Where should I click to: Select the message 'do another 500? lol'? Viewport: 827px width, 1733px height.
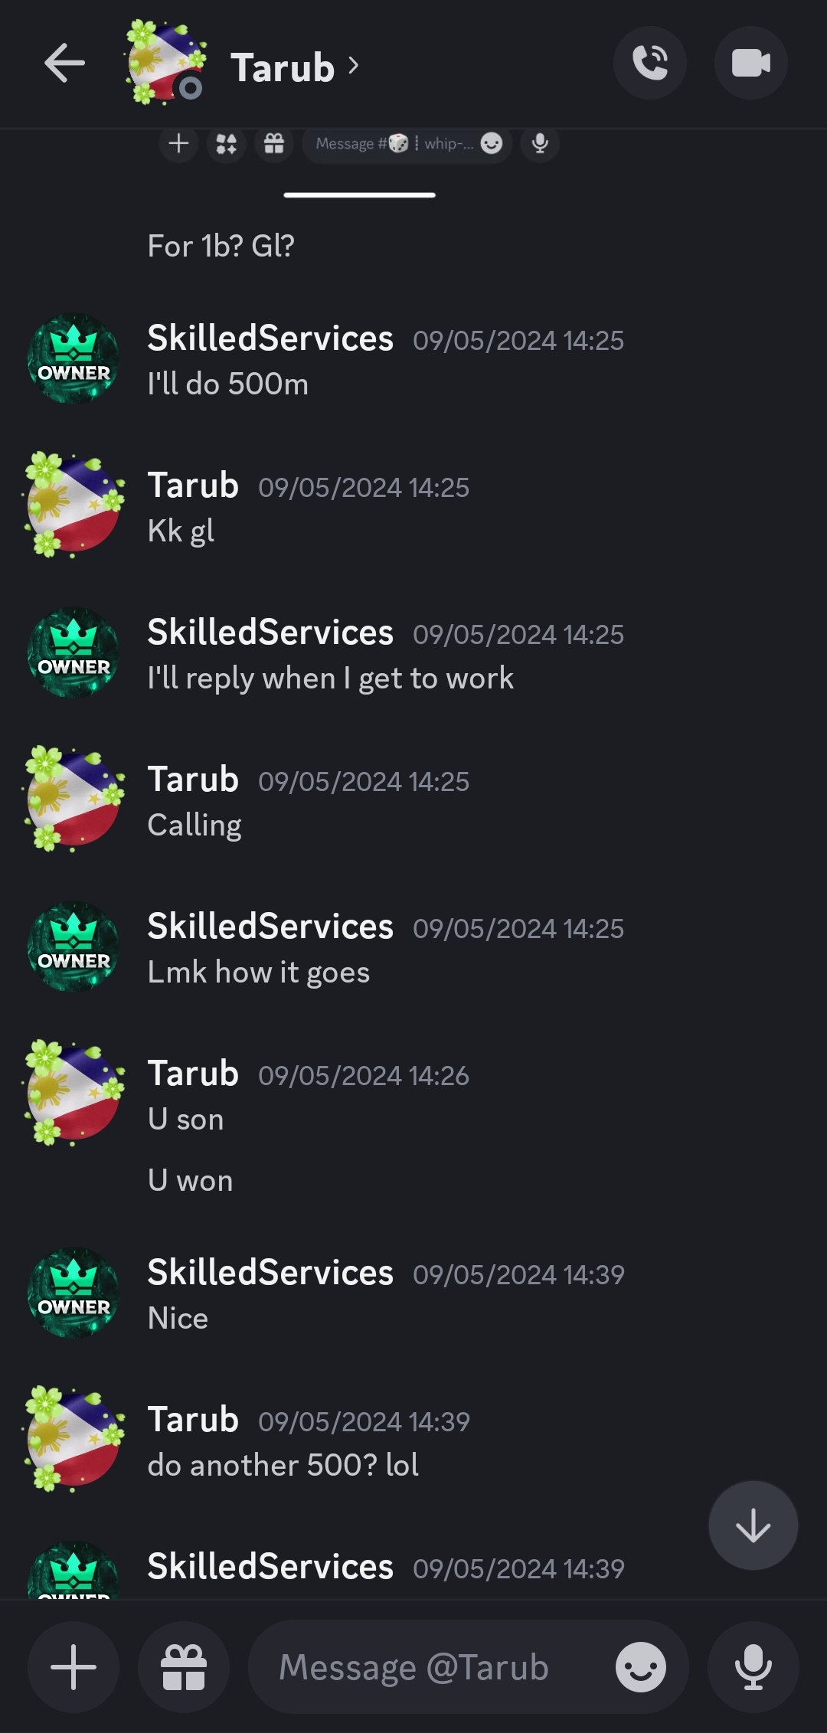(283, 1465)
